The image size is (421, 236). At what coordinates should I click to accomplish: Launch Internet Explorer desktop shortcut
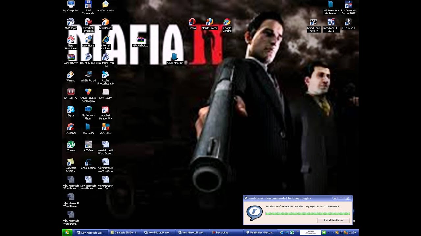pos(106,43)
